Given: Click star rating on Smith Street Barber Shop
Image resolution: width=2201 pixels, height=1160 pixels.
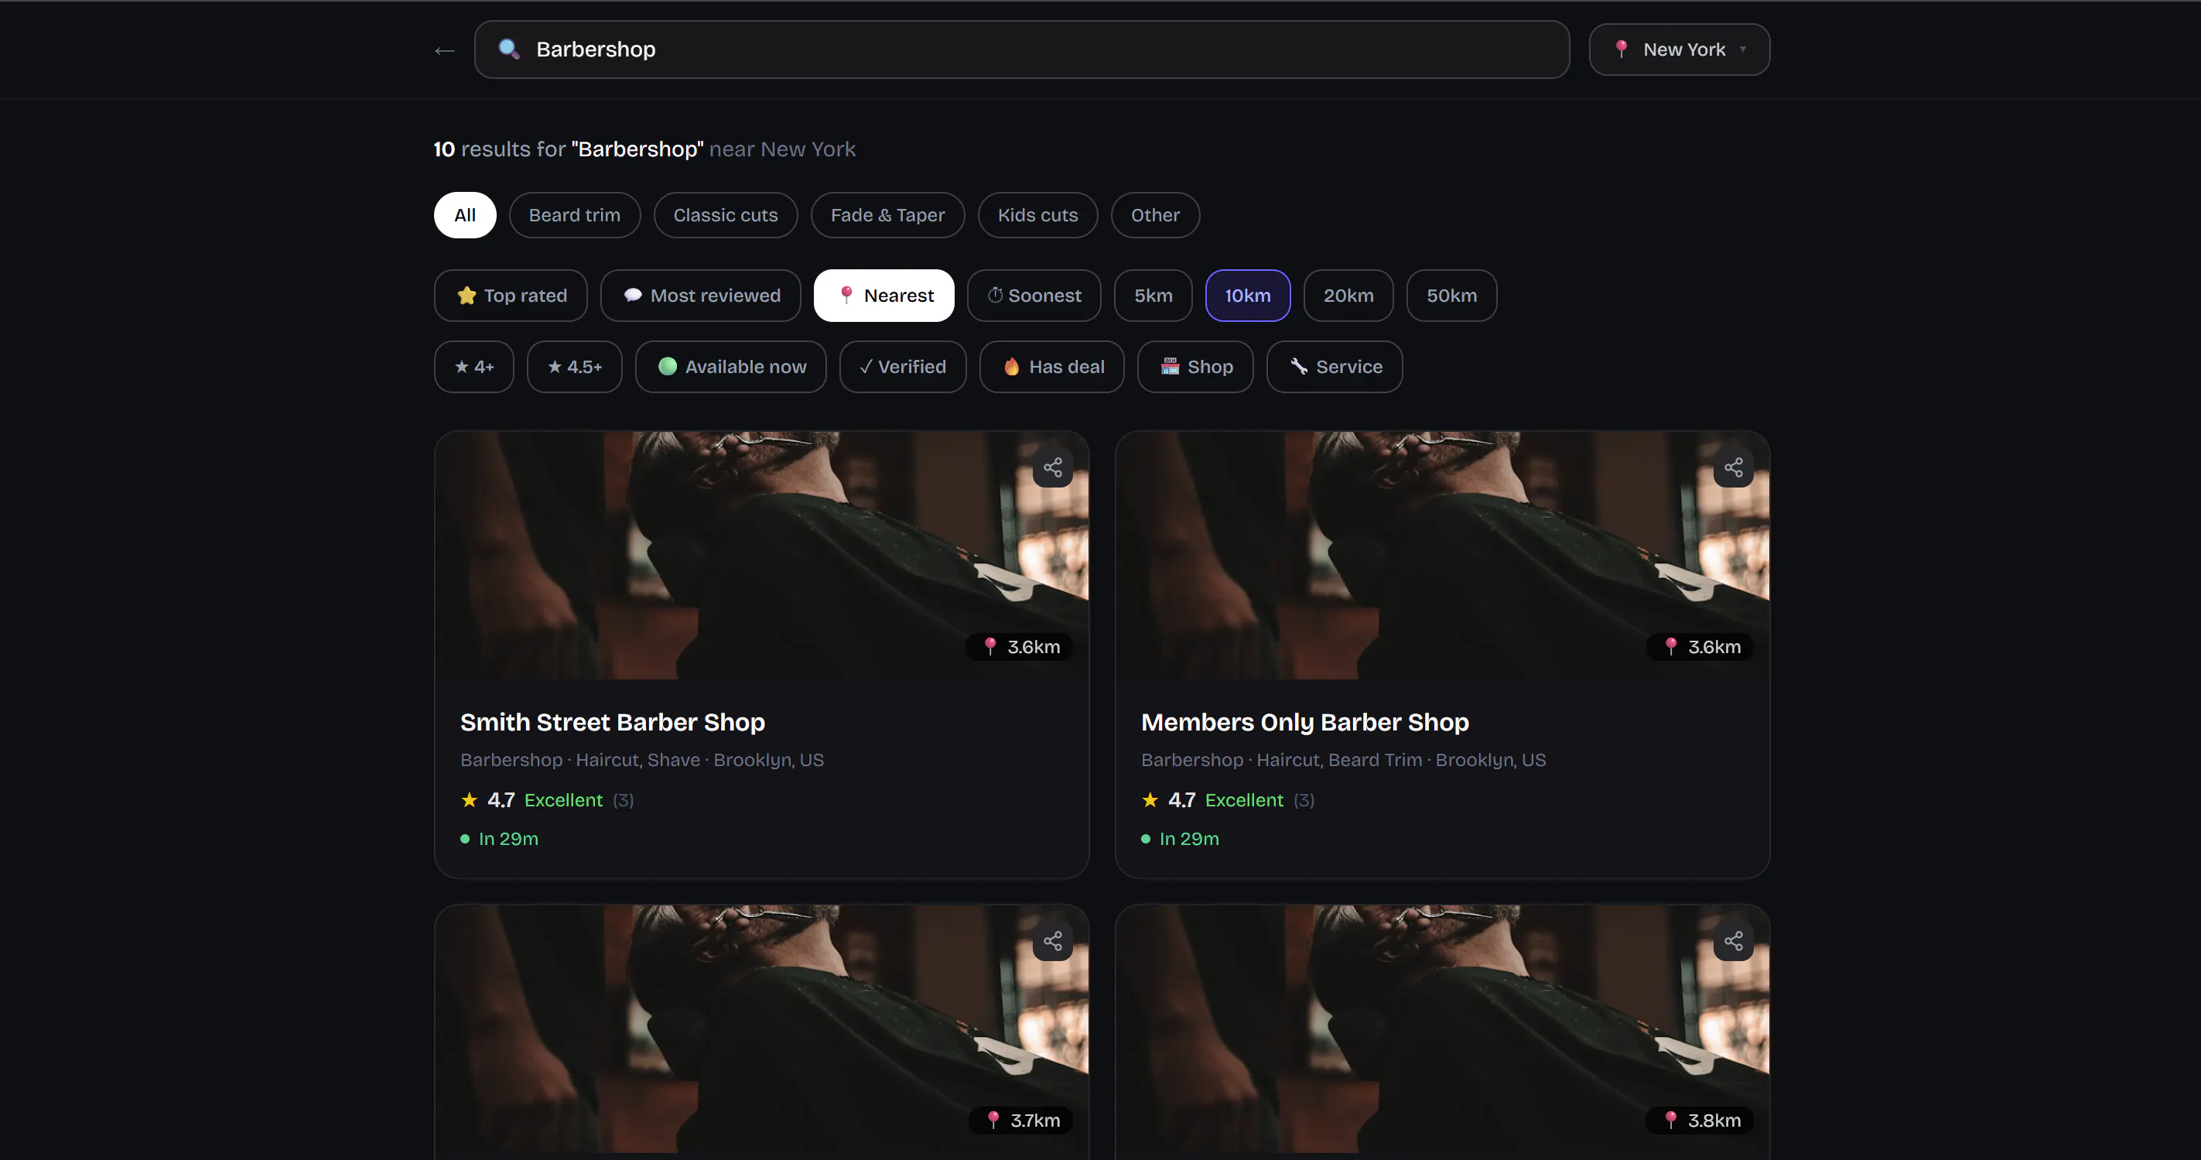Looking at the screenshot, I should pyautogui.click(x=488, y=800).
